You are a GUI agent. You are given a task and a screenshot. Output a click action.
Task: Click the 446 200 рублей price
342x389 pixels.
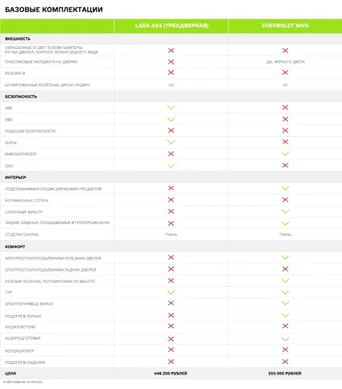tap(171, 374)
